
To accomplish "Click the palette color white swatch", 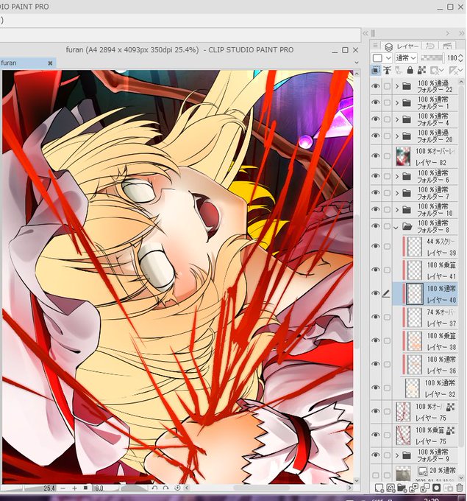I will [x=378, y=58].
